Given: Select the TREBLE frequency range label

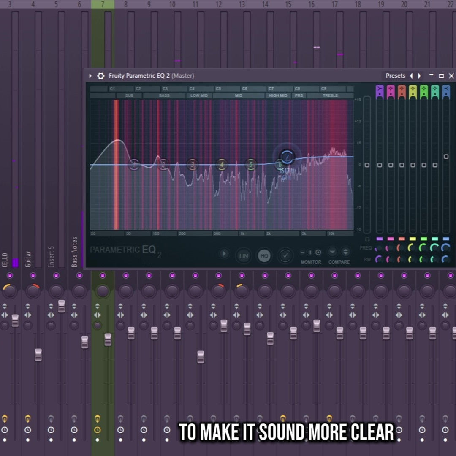Looking at the screenshot, I should 330,96.
